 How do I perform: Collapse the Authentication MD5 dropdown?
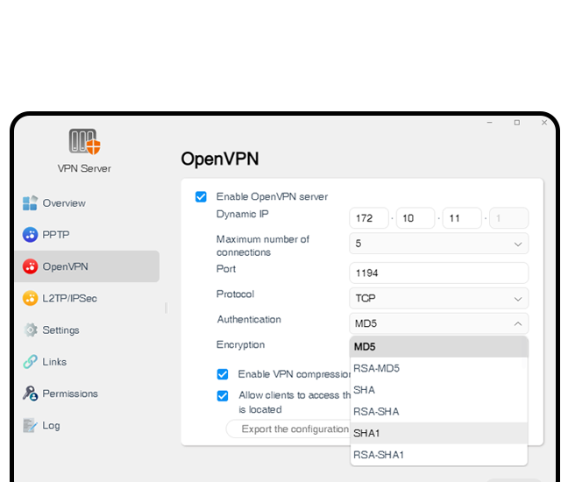pos(438,323)
